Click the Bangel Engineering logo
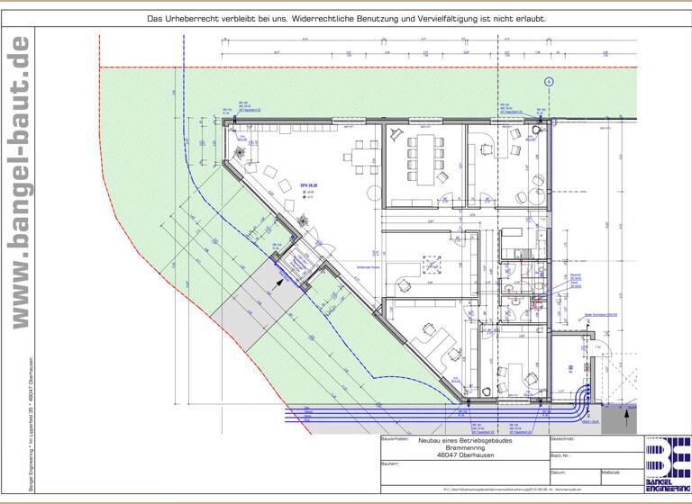The image size is (692, 504). 667,463
